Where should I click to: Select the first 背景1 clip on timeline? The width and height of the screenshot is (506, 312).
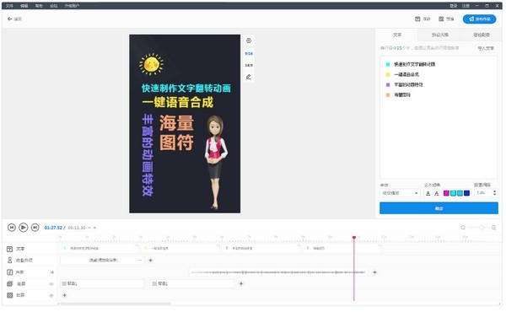[x=102, y=283]
